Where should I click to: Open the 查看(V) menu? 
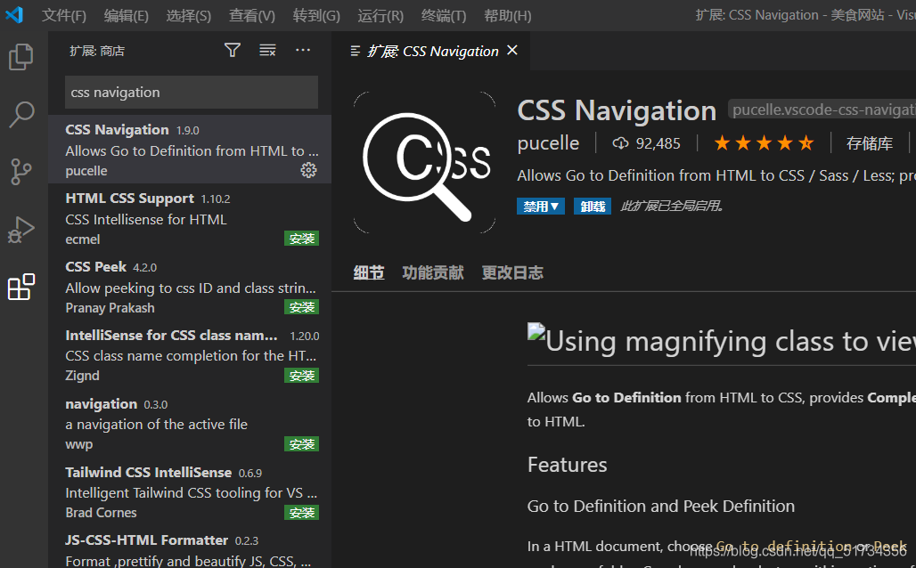tap(252, 15)
